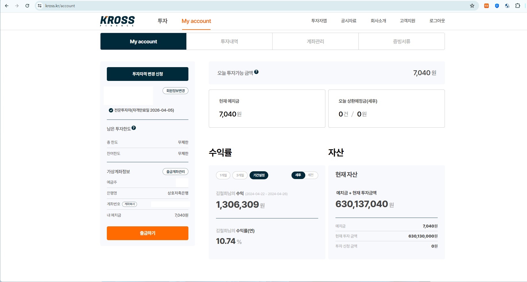
Task: Click the 10.74 yield value
Action: coord(226,241)
